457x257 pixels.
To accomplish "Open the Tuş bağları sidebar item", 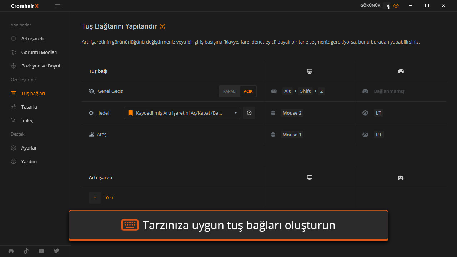I will 33,93.
